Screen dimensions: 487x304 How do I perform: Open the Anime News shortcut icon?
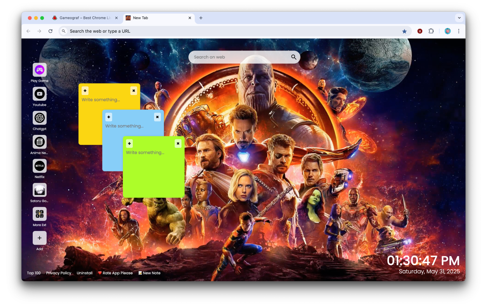[x=40, y=142]
